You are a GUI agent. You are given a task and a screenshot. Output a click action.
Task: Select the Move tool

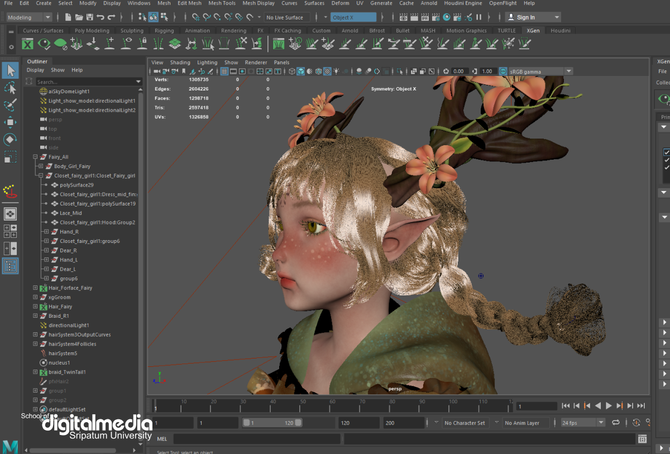point(10,122)
